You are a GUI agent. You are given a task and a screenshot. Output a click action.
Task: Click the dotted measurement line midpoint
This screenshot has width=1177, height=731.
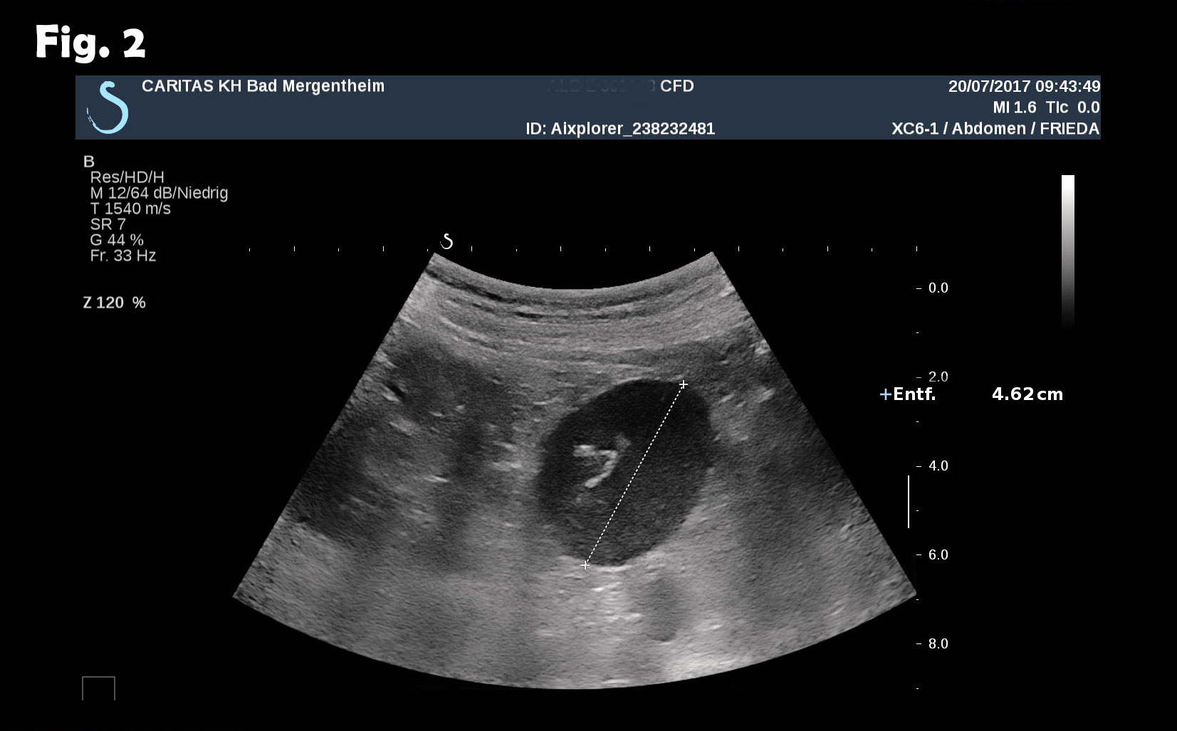click(634, 475)
